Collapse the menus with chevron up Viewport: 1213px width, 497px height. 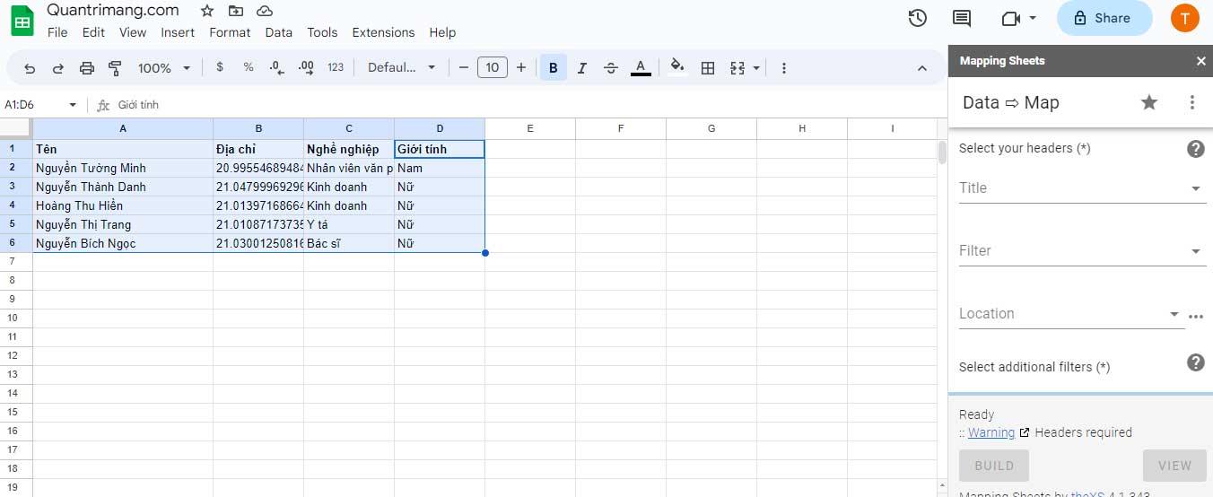pyautogui.click(x=921, y=68)
